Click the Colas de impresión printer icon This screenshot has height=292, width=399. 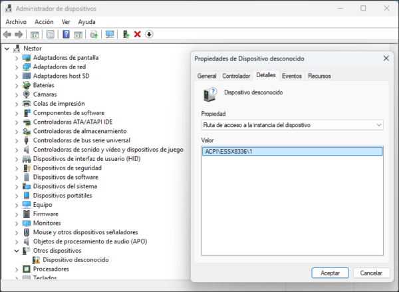click(27, 104)
